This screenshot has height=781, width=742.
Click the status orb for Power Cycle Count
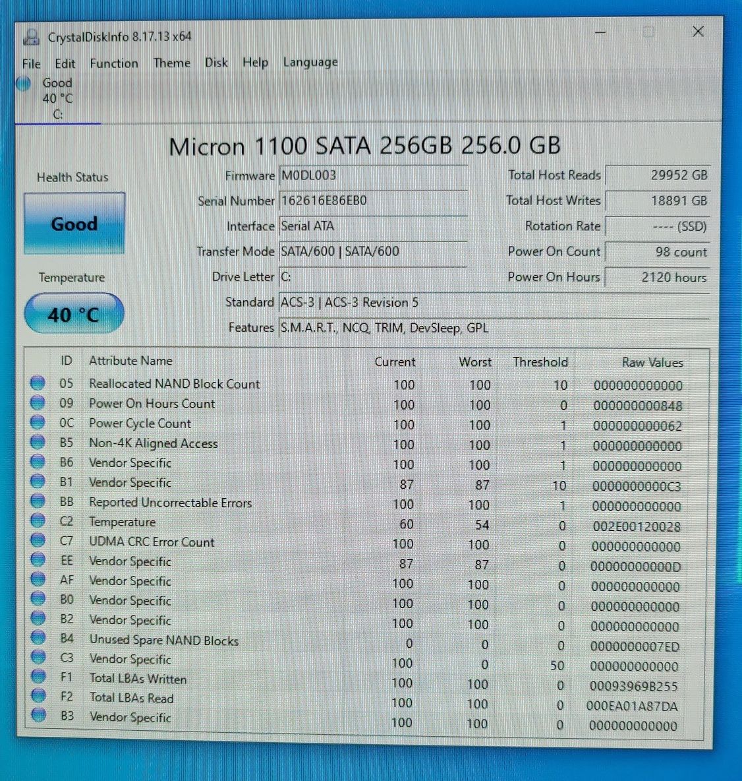[x=38, y=422]
